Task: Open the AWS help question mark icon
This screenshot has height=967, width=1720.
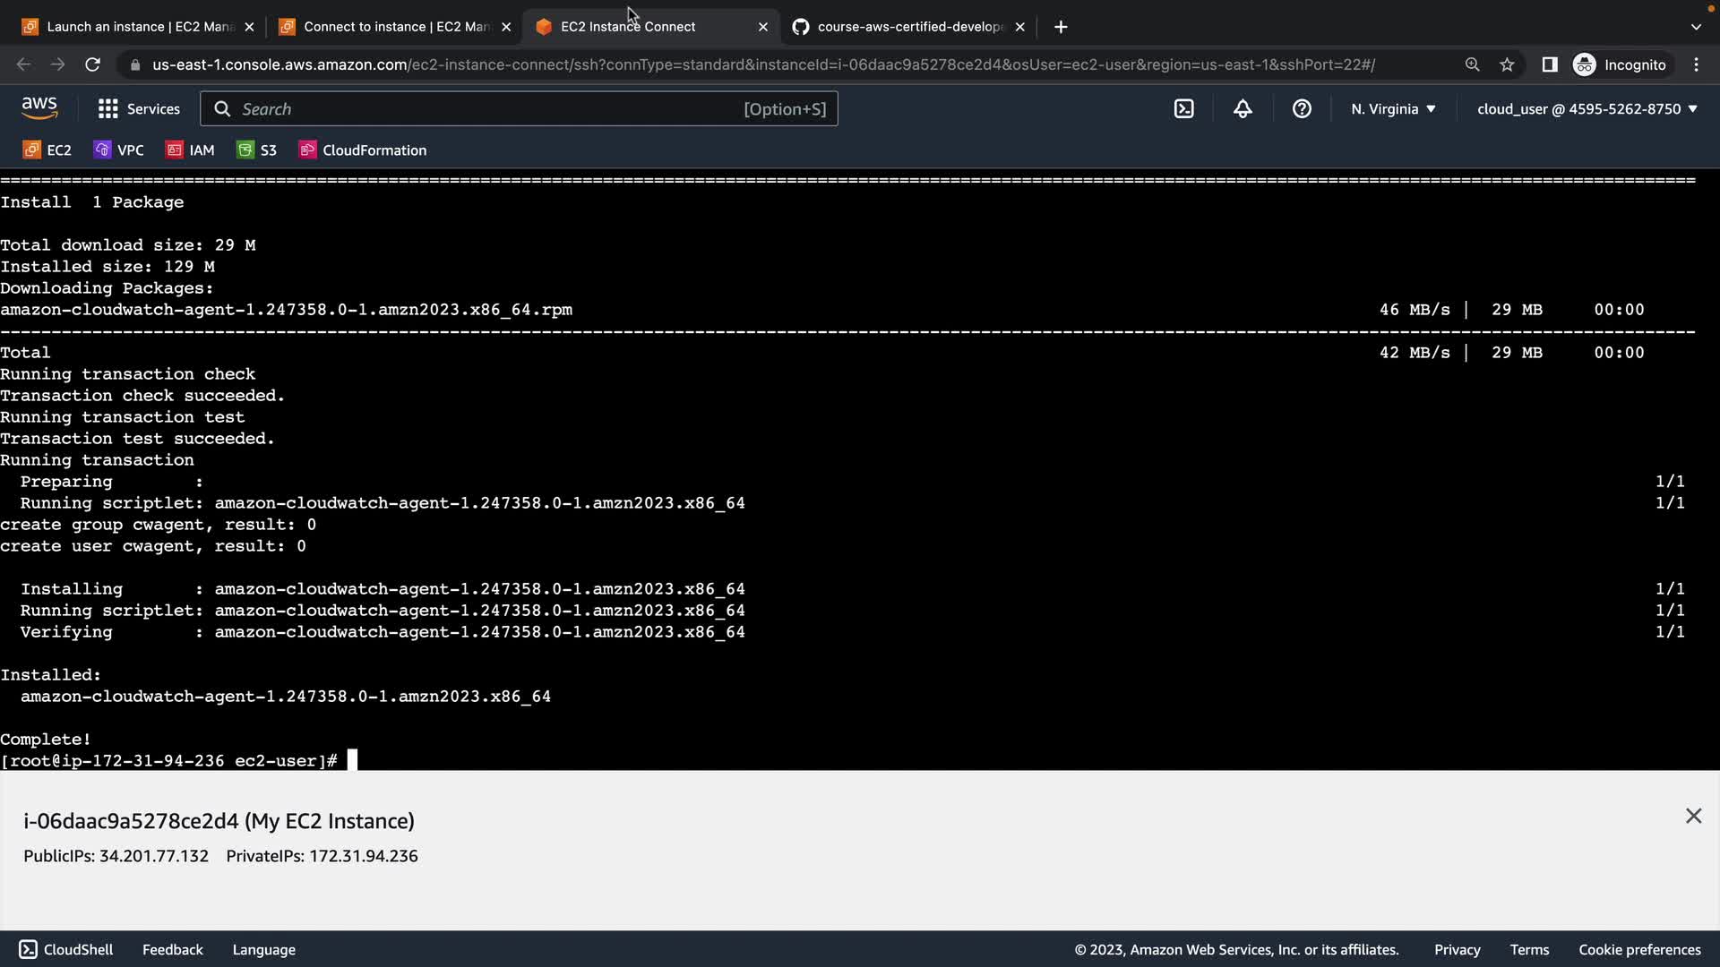Action: (1302, 108)
